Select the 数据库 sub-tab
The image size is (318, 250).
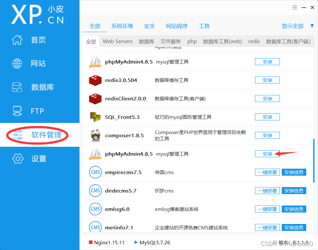pos(146,41)
